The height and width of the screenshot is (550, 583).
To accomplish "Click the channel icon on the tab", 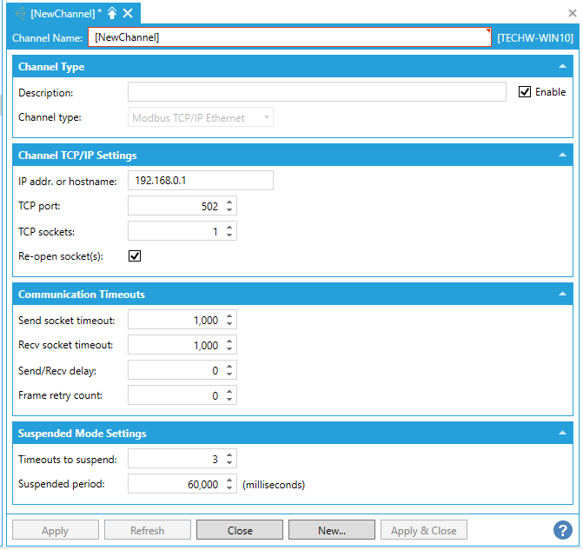I will tap(20, 13).
